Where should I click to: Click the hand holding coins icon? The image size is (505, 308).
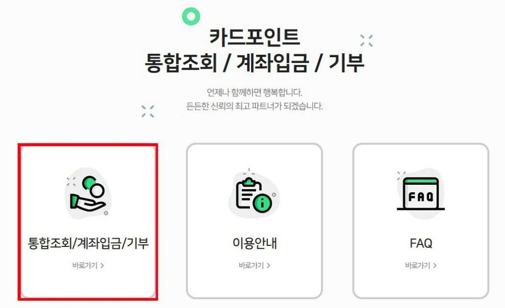pos(88,194)
